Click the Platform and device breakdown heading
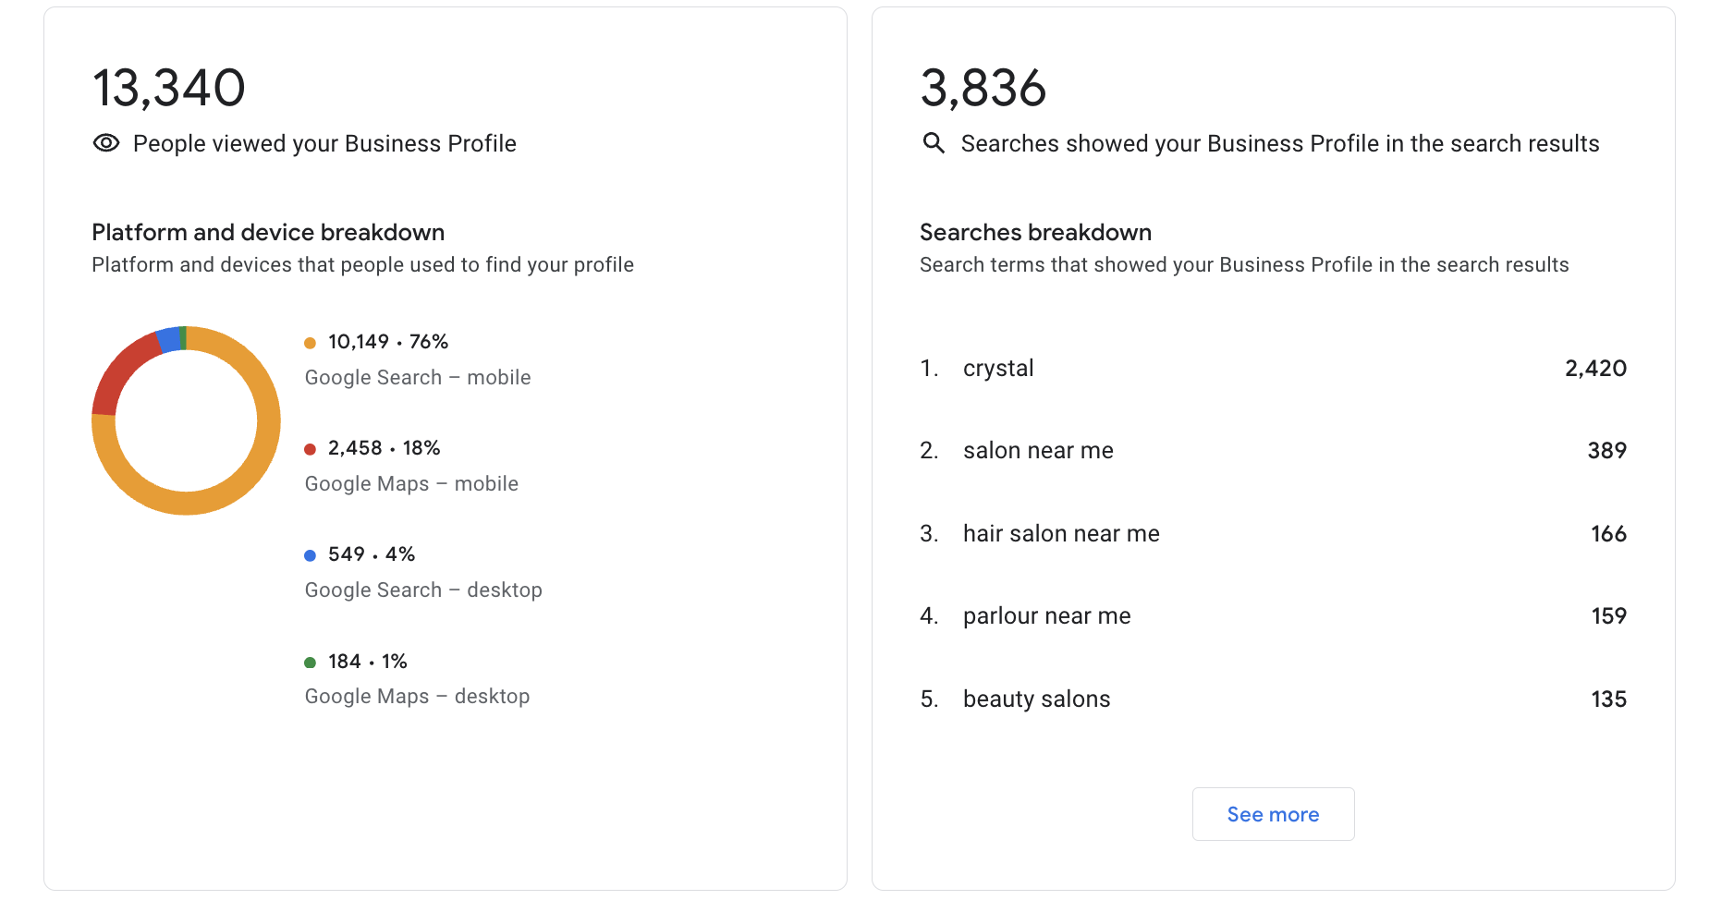The width and height of the screenshot is (1734, 900). click(268, 232)
